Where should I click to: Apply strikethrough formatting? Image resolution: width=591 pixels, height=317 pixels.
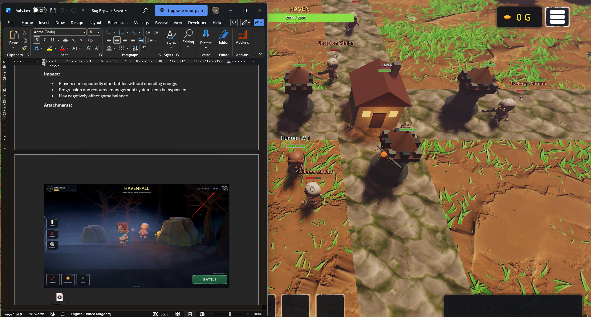pyautogui.click(x=65, y=40)
